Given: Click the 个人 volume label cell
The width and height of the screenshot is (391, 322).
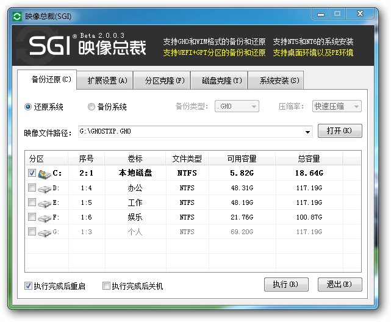Looking at the screenshot, I should click(x=135, y=232).
